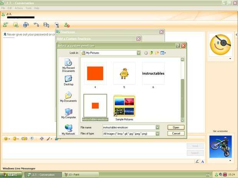Expand the Look in My Pictures dropdown

[x=139, y=53]
